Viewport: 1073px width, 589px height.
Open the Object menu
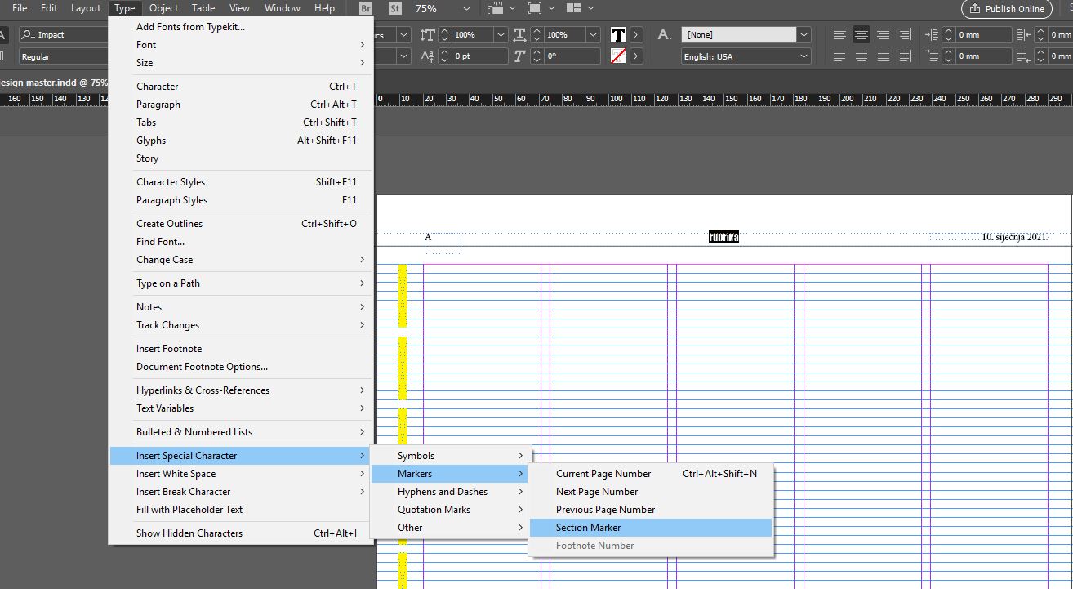pyautogui.click(x=163, y=8)
